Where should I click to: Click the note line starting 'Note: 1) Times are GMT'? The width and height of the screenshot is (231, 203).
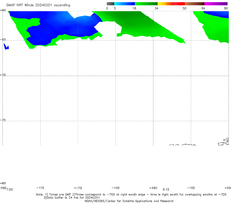[x=131, y=195]
